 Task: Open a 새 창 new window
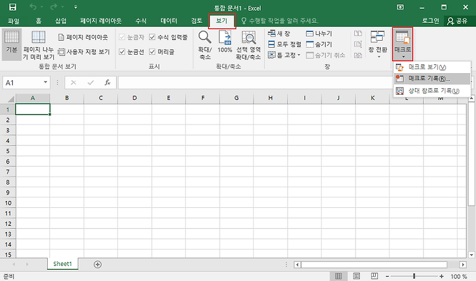pos(279,33)
